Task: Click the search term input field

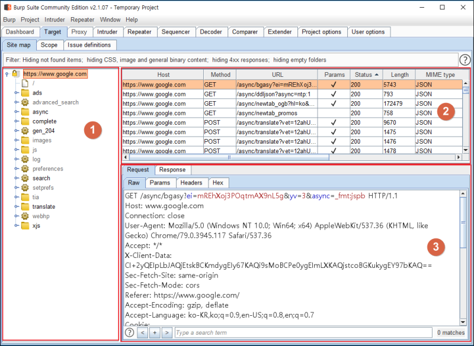Action: tap(303, 333)
